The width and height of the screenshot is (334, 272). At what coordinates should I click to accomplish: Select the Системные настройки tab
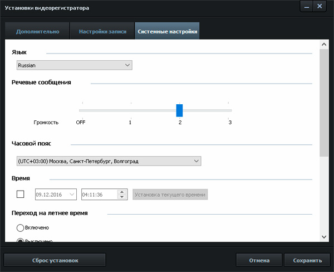[167, 32]
